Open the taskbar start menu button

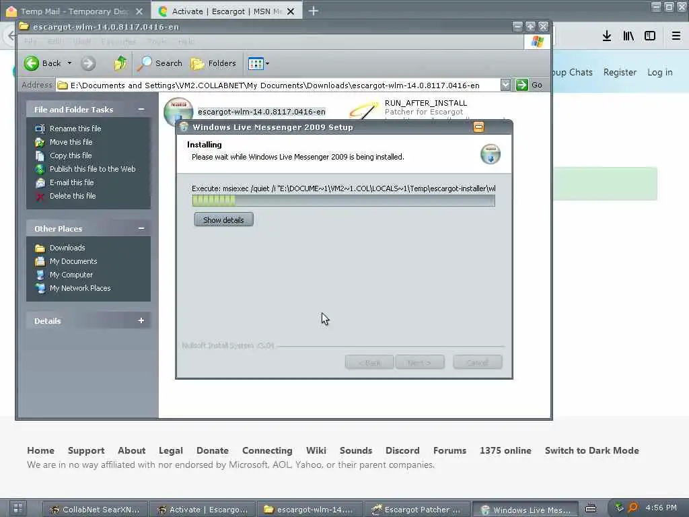click(17, 509)
